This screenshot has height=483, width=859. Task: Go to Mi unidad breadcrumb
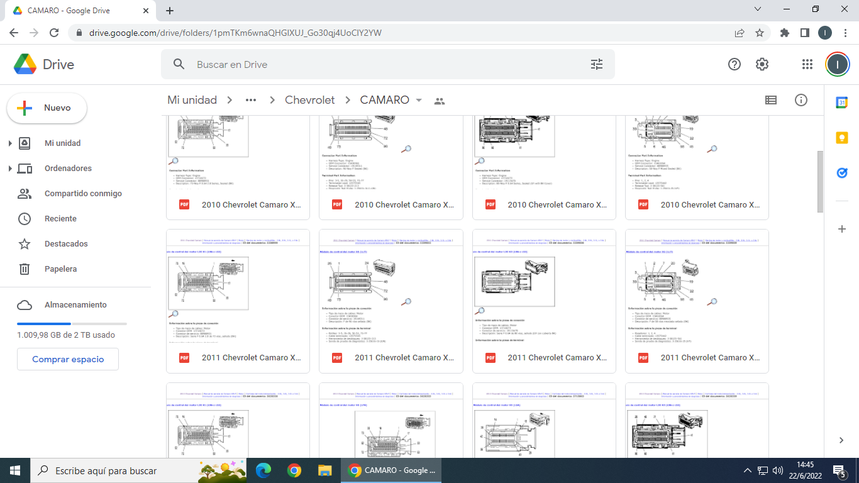tap(192, 100)
